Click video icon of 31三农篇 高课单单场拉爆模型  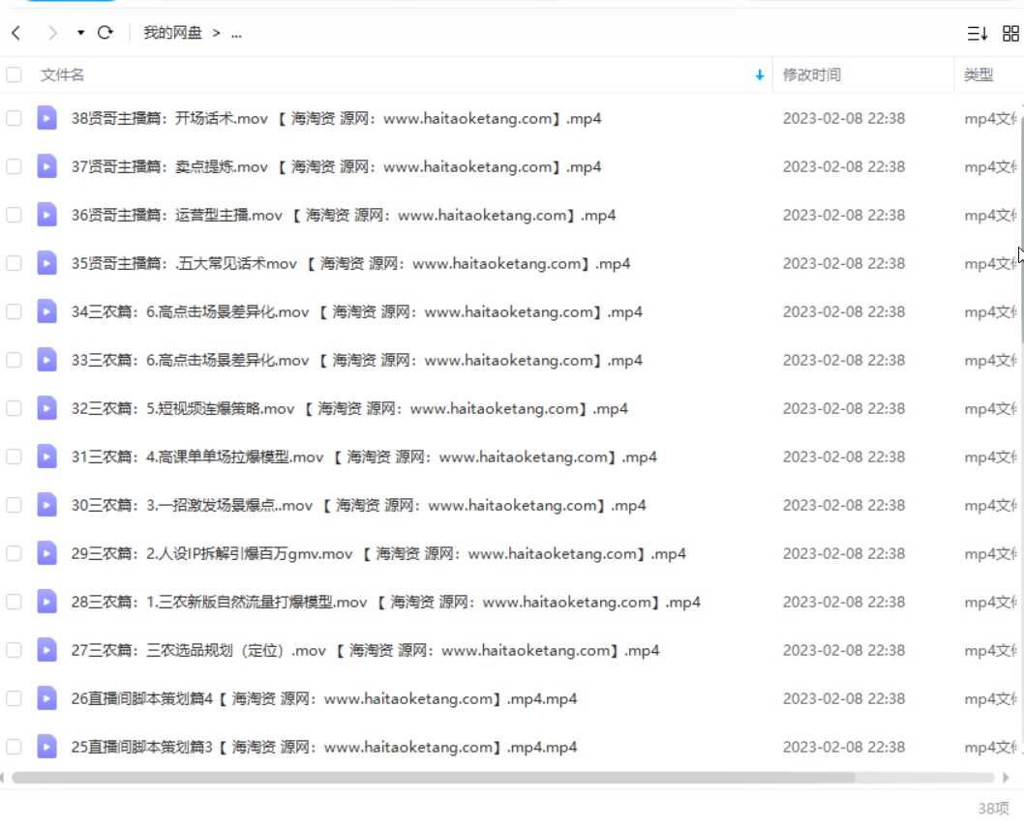click(46, 457)
